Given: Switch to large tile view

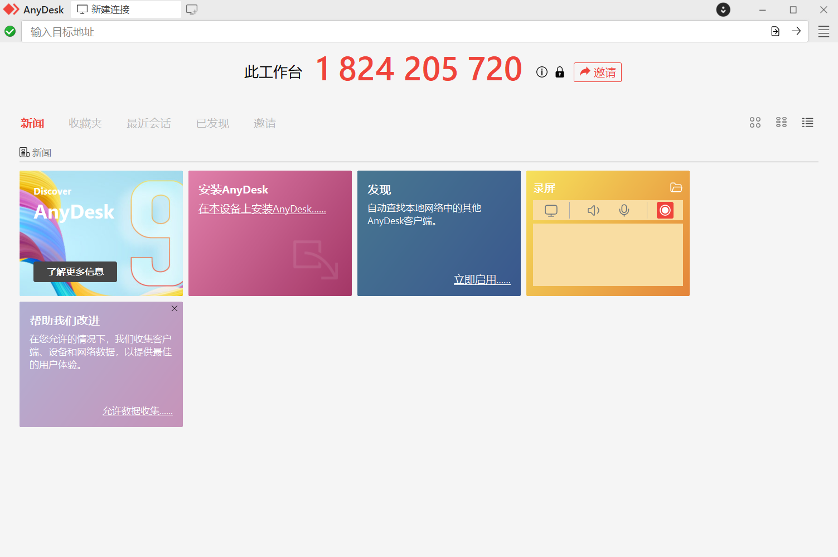Looking at the screenshot, I should [x=755, y=122].
